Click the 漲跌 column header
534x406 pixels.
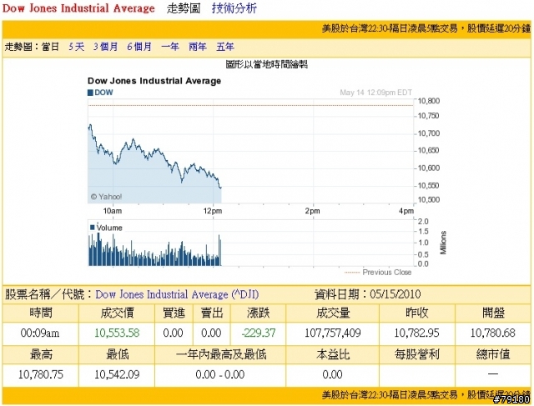tap(258, 313)
